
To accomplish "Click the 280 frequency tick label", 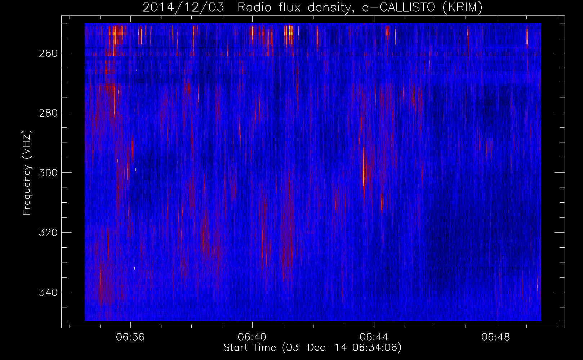I will coord(48,113).
